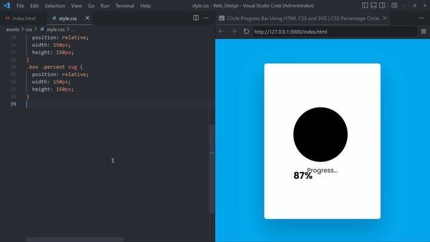This screenshot has width=430, height=242.
Task: Open preview group More Actions menu
Action: (421, 18)
